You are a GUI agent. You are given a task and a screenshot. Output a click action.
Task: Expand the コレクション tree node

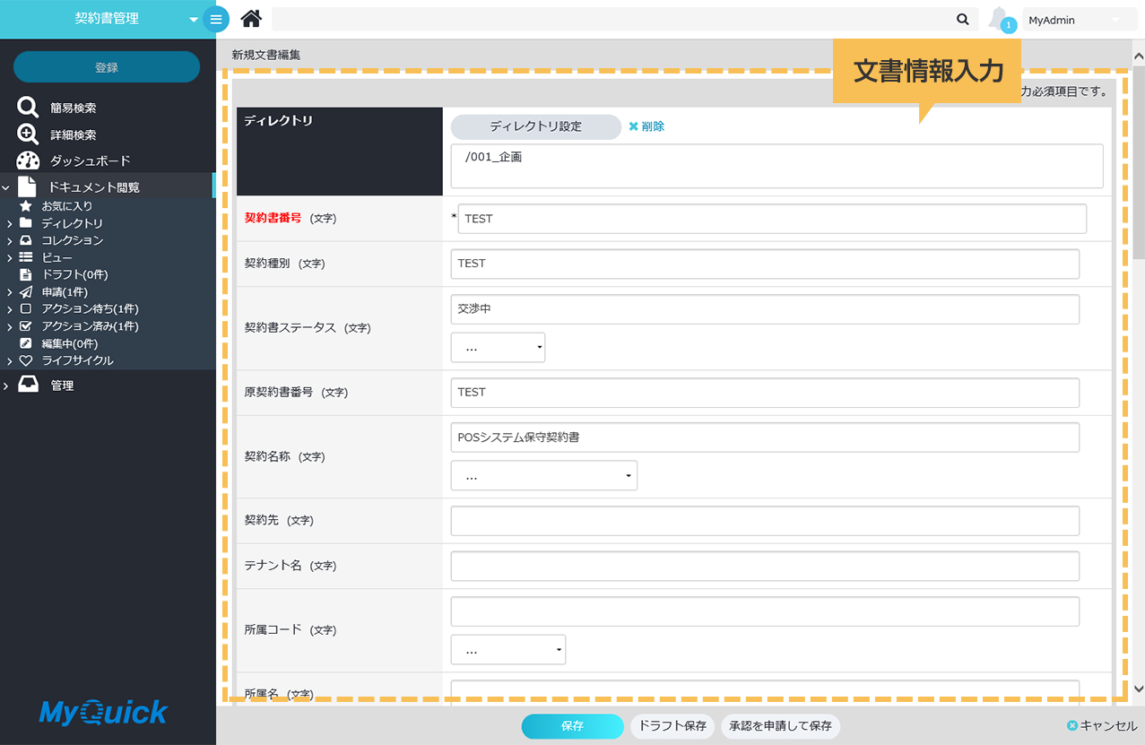pos(8,240)
